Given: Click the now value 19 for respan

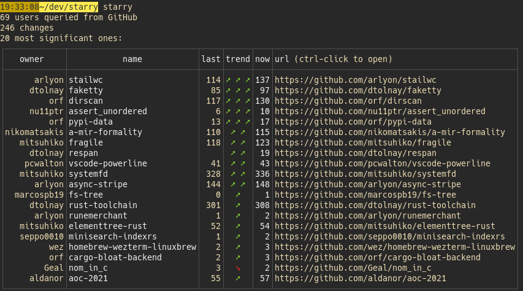Looking at the screenshot, I should point(265,153).
